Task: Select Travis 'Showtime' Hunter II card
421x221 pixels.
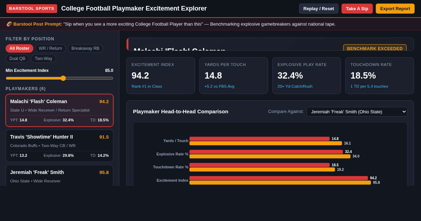Action: click(59, 146)
